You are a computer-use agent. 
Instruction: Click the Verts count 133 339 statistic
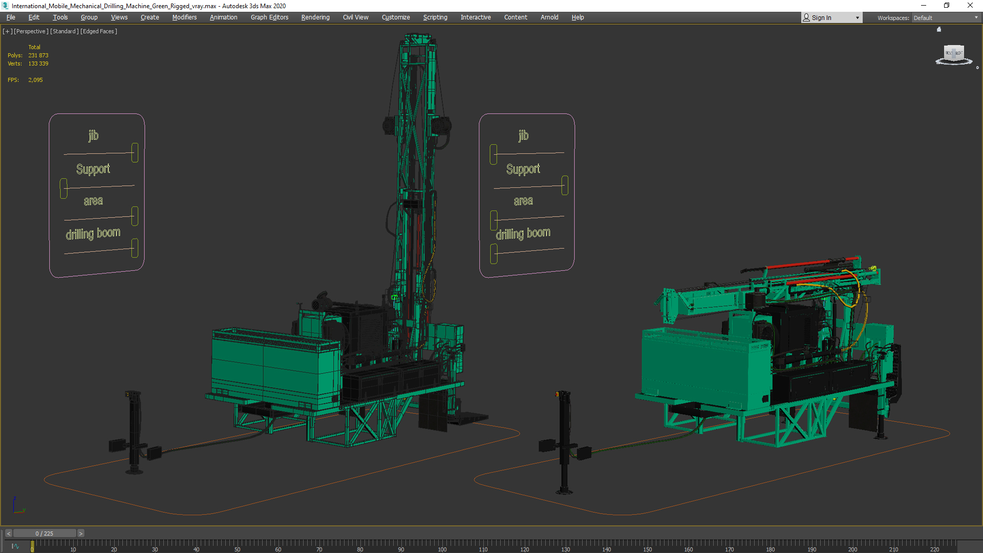(x=38, y=63)
